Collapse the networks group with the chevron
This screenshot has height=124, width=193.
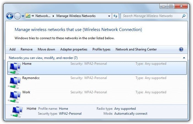click(x=184, y=58)
